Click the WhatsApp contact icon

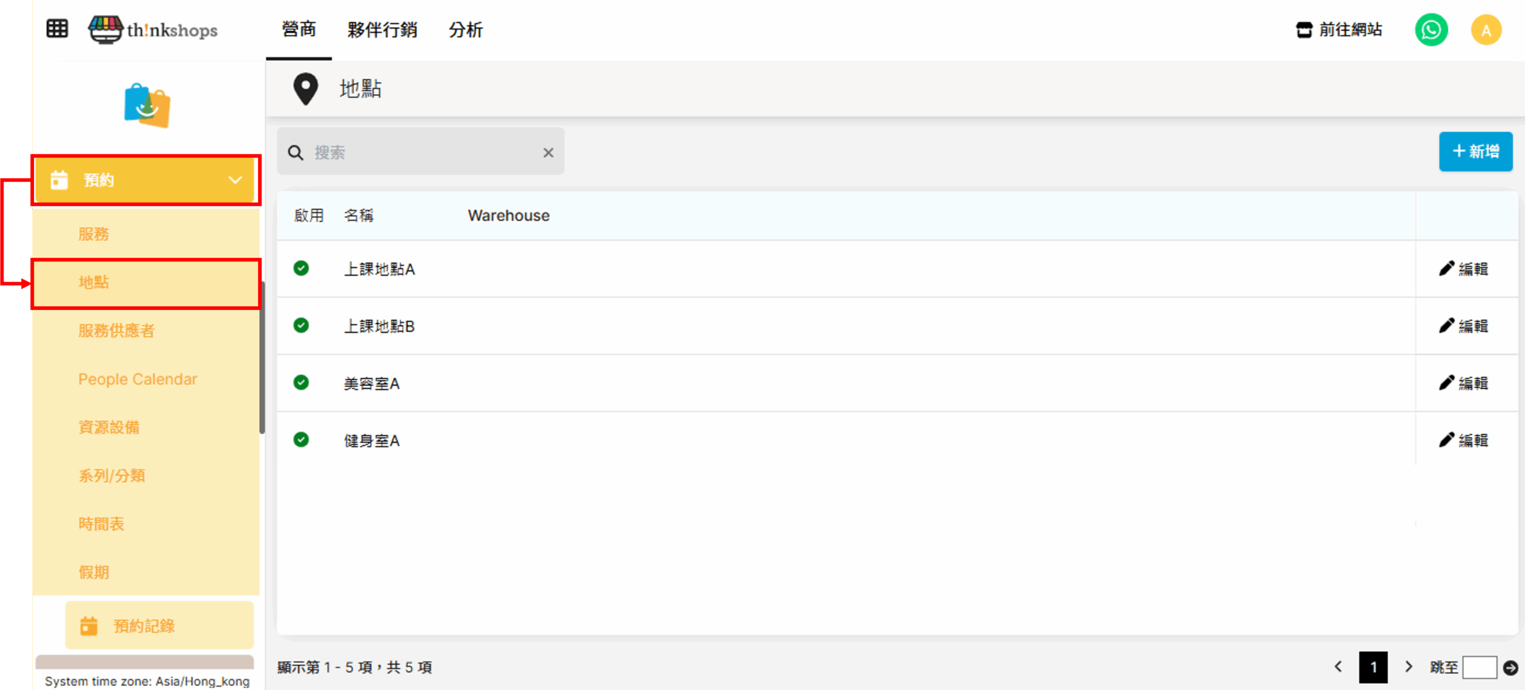[x=1431, y=30]
